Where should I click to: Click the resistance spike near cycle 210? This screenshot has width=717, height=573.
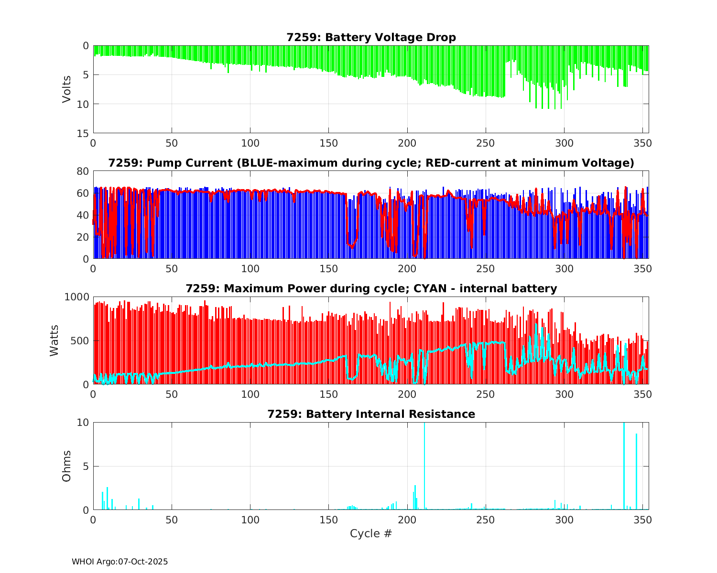[x=424, y=466]
